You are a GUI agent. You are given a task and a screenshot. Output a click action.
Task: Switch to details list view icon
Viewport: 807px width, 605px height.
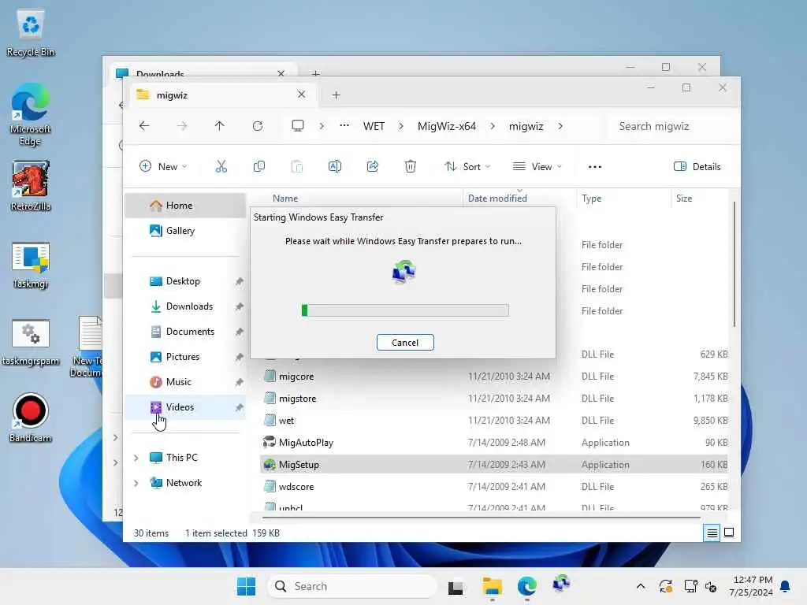coord(712,533)
